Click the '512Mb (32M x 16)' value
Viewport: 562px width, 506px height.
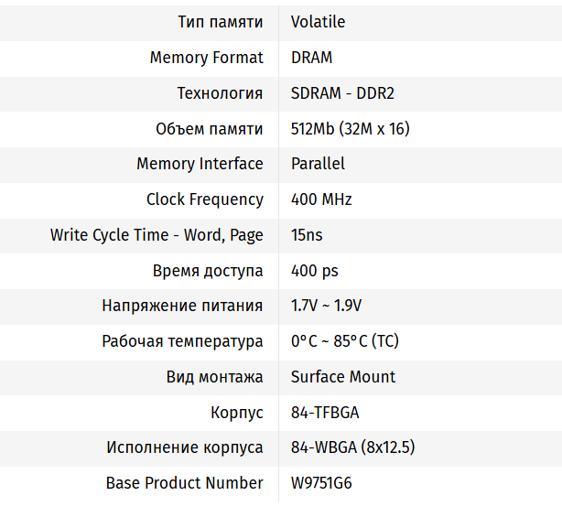(x=350, y=129)
